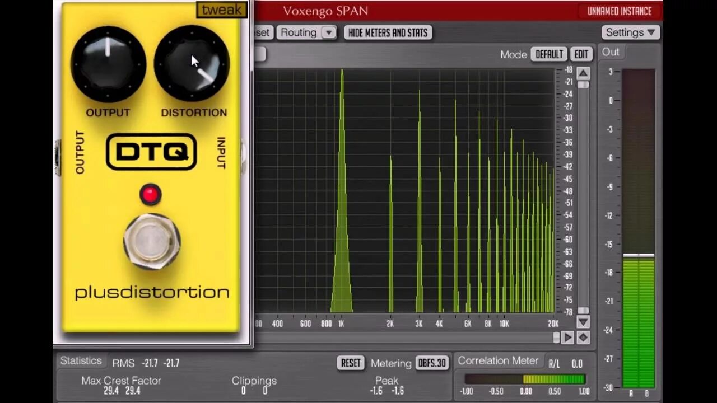Viewport: 717px width, 403px height.
Task: Click the spectrum range scroll up arrow
Action: pos(583,73)
